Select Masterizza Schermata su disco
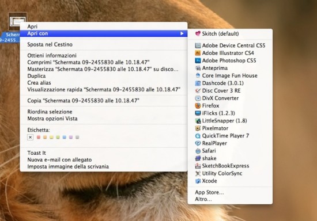The height and width of the screenshot is (221, 317). point(104,69)
